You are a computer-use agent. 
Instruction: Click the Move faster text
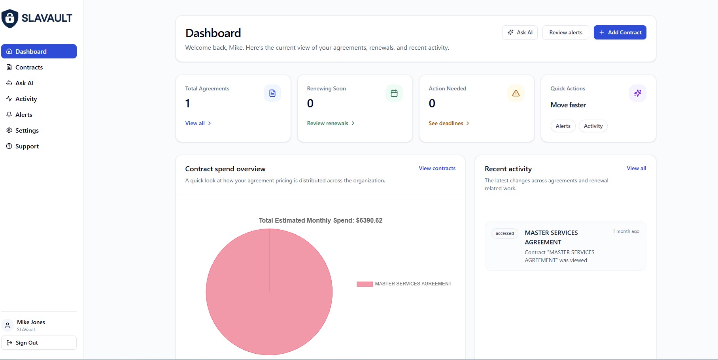568,105
